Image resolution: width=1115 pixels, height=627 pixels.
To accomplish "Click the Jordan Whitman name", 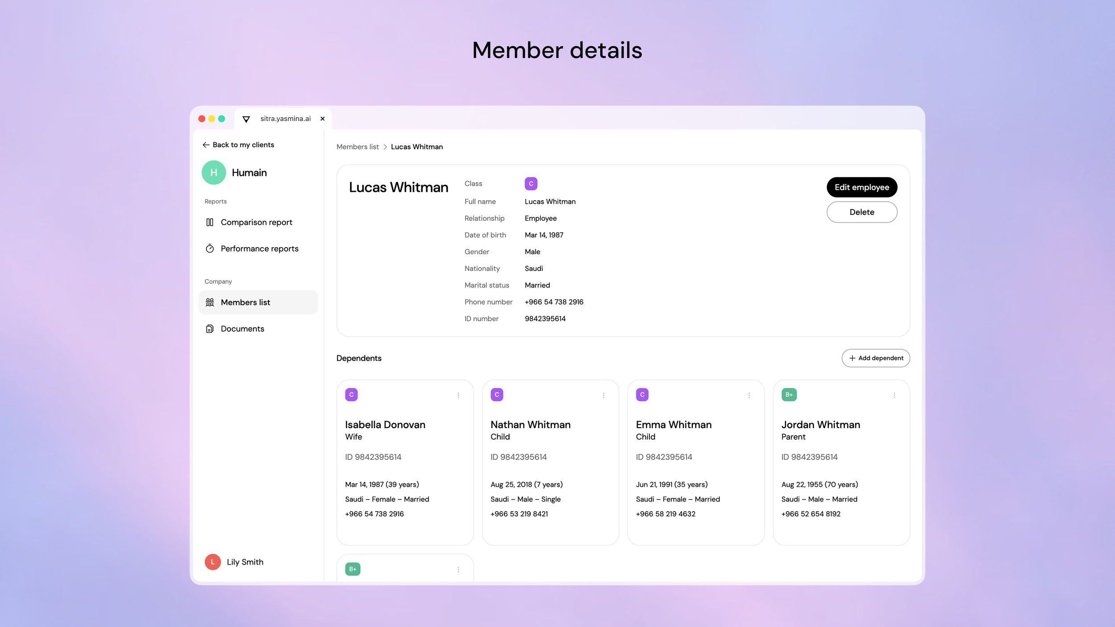I will click(821, 425).
